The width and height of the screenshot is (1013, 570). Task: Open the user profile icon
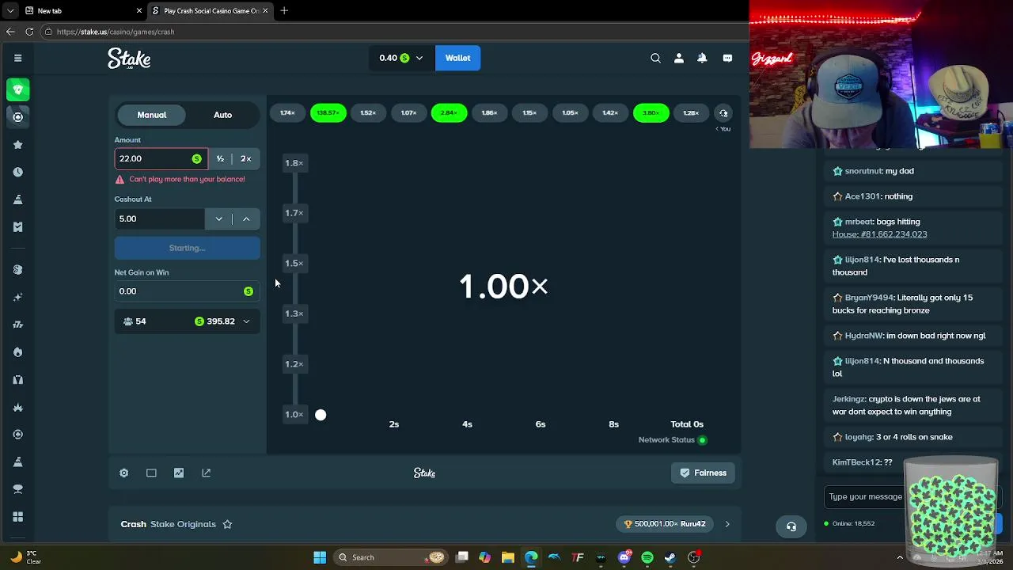[678, 58]
